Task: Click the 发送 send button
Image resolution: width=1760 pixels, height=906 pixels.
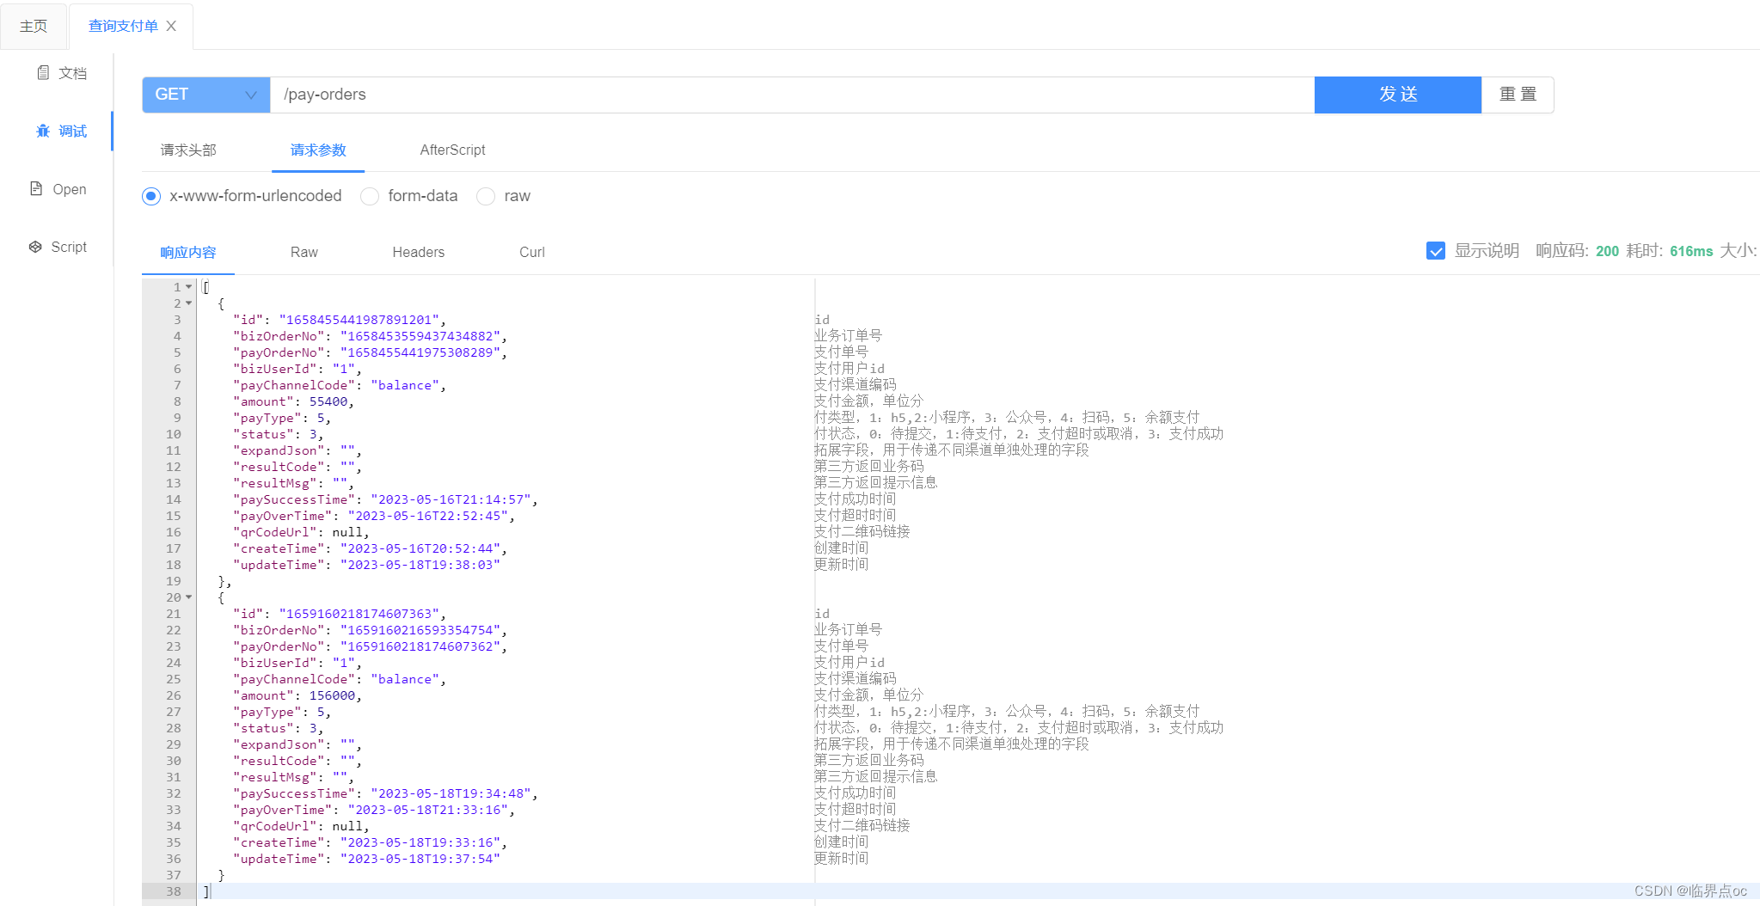Action: coord(1398,95)
